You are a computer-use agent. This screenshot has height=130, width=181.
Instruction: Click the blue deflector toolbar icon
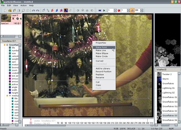click(x=57, y=10)
